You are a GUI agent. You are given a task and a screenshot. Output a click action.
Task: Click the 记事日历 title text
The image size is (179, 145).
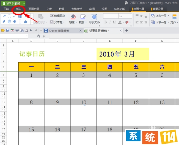[x=32, y=54]
